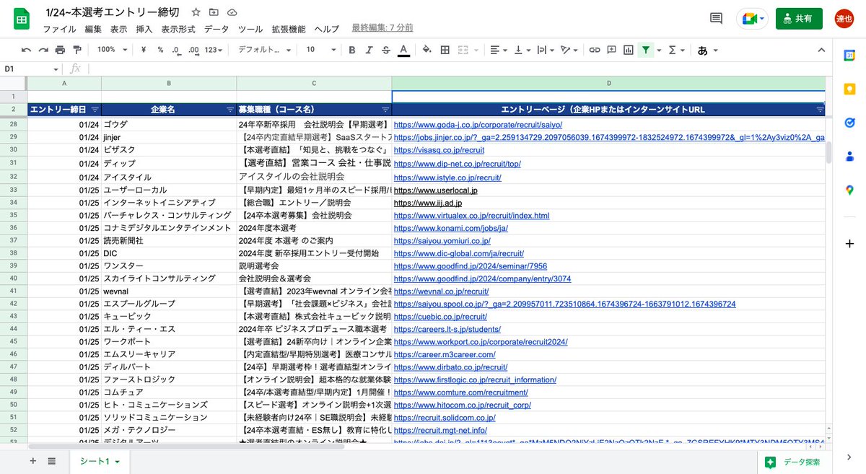Click the データ探索 explore button
This screenshot has width=866, height=474.
[x=792, y=462]
